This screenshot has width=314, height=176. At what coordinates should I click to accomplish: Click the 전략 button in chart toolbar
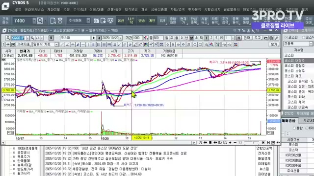coord(247,38)
